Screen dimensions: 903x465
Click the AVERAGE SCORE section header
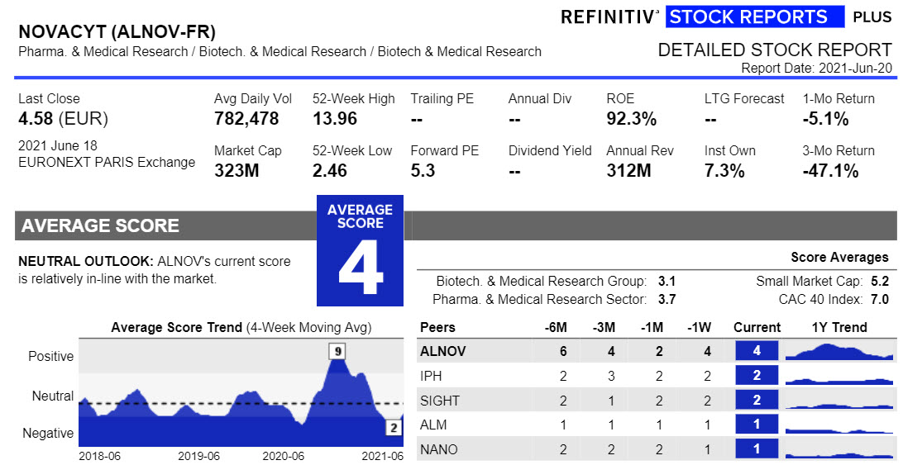[x=100, y=225]
